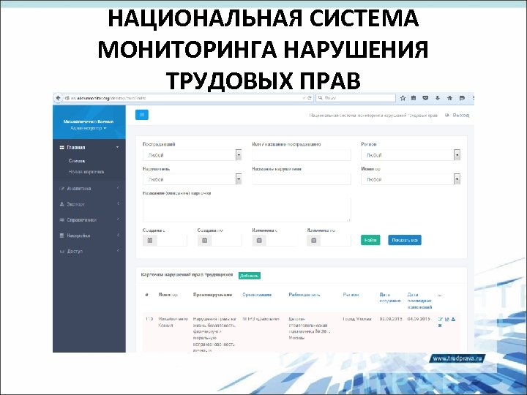
Task: Sort by Регион column header in table
Action: pyautogui.click(x=351, y=295)
